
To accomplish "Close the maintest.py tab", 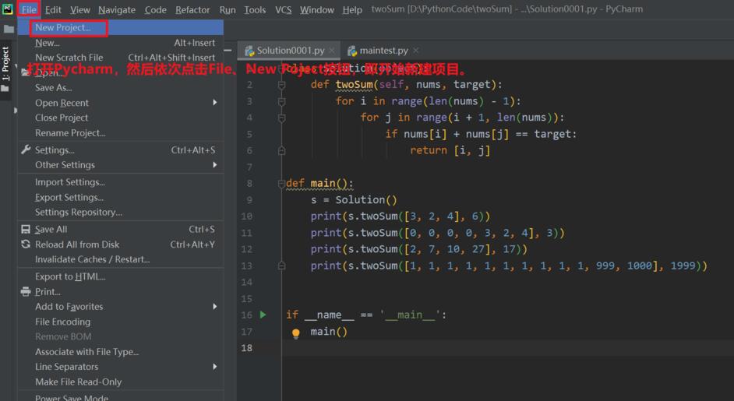I will (415, 50).
